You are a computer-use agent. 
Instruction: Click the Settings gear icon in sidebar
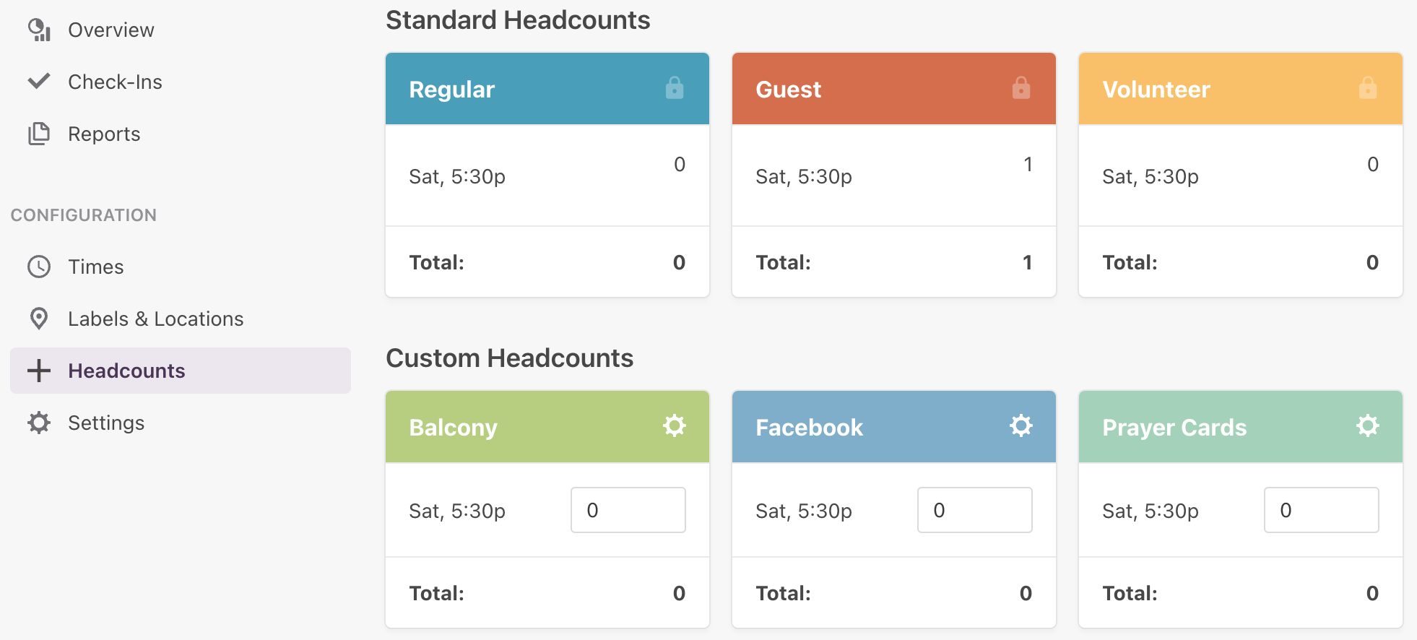(39, 423)
